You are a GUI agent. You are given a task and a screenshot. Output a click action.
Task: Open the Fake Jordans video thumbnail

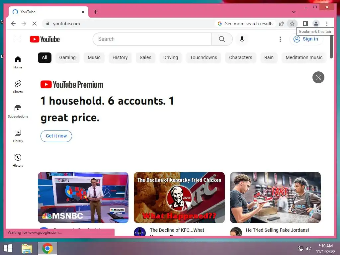tap(275, 197)
